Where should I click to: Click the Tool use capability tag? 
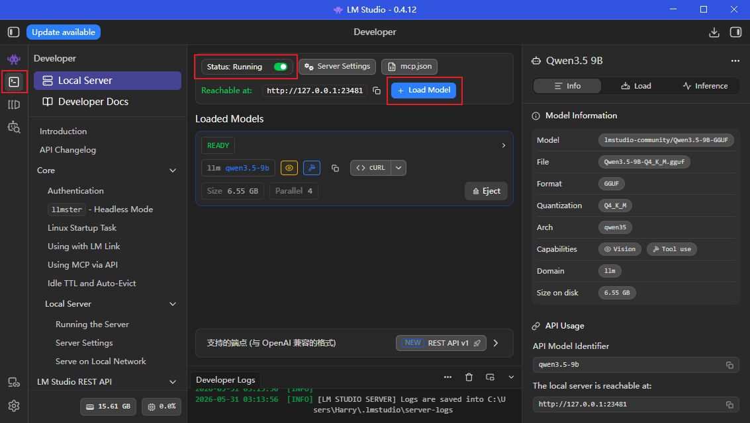[x=671, y=249]
